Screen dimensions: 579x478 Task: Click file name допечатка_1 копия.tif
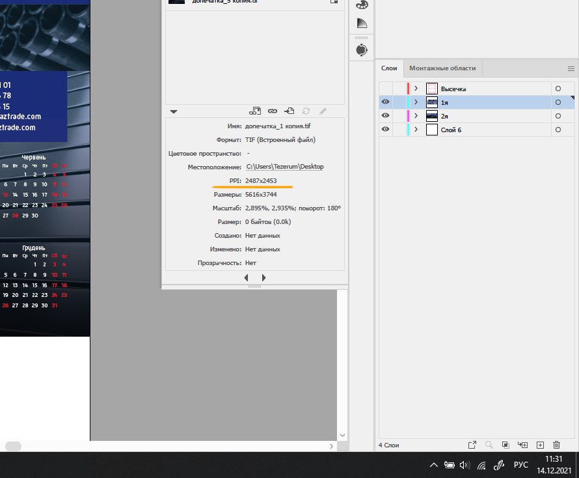278,126
